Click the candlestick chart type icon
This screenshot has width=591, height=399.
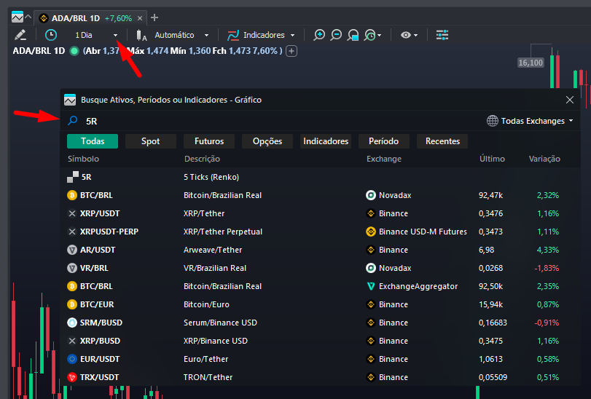click(x=141, y=35)
